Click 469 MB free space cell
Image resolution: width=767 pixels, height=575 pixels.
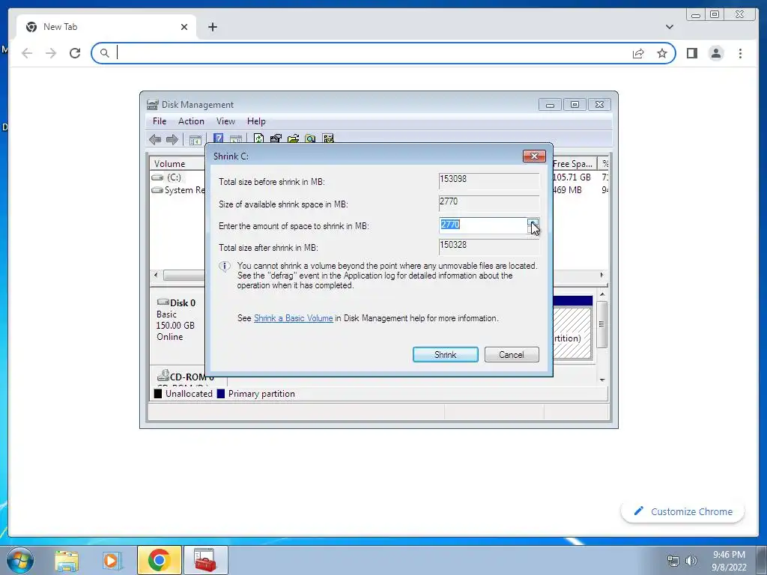point(568,190)
